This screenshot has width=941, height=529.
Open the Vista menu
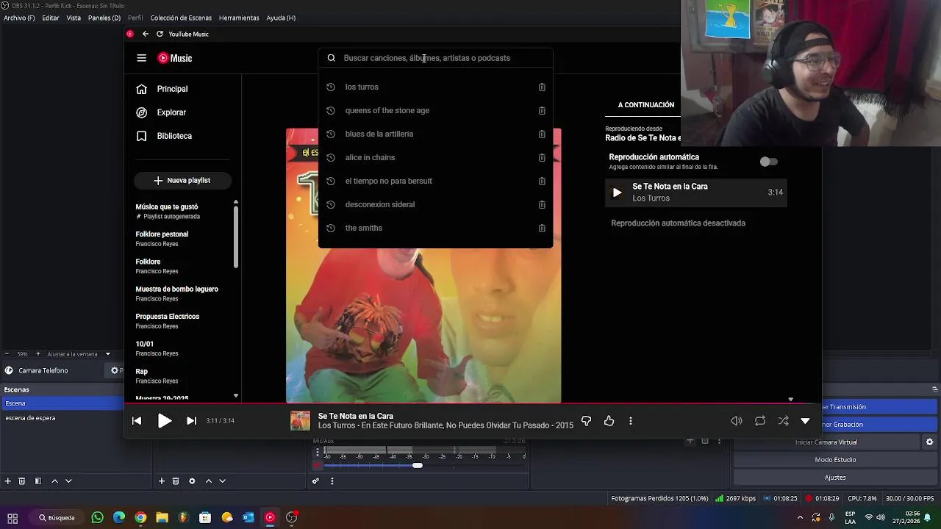tap(74, 18)
